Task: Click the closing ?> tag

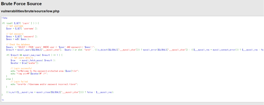Action: tap(3, 100)
